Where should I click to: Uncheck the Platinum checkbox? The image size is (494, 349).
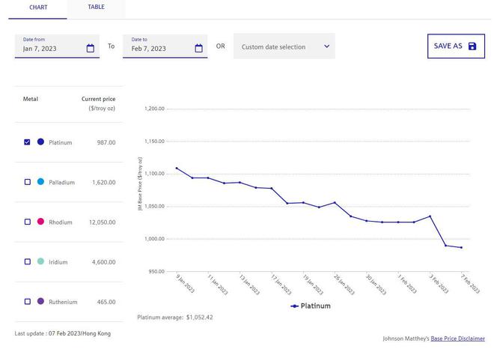pyautogui.click(x=28, y=142)
